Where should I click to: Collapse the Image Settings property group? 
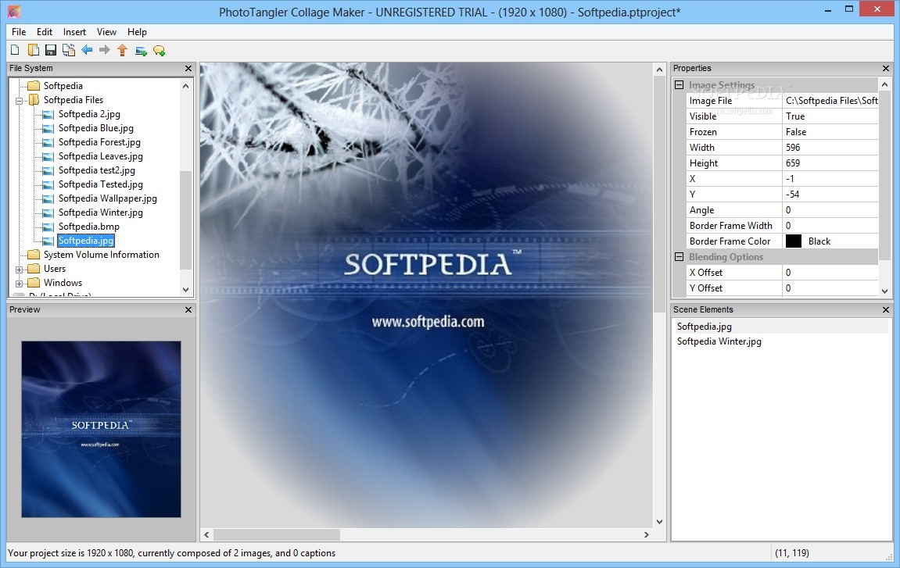coord(679,85)
